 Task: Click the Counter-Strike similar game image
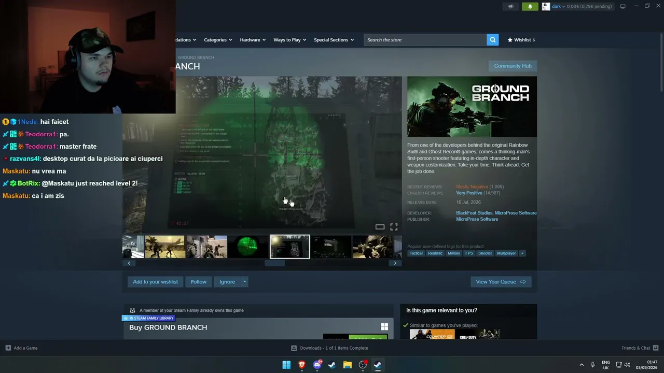pyautogui.click(x=432, y=335)
